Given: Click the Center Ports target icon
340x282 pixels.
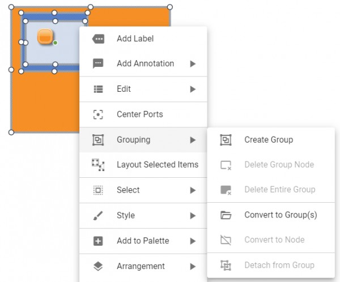Looking at the screenshot, I should 98,114.
